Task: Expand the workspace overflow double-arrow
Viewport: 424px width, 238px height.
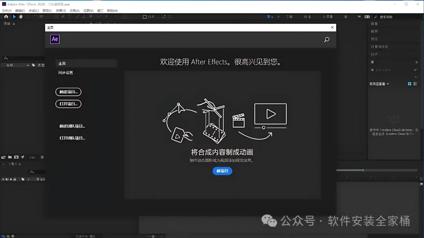Action: [359, 17]
